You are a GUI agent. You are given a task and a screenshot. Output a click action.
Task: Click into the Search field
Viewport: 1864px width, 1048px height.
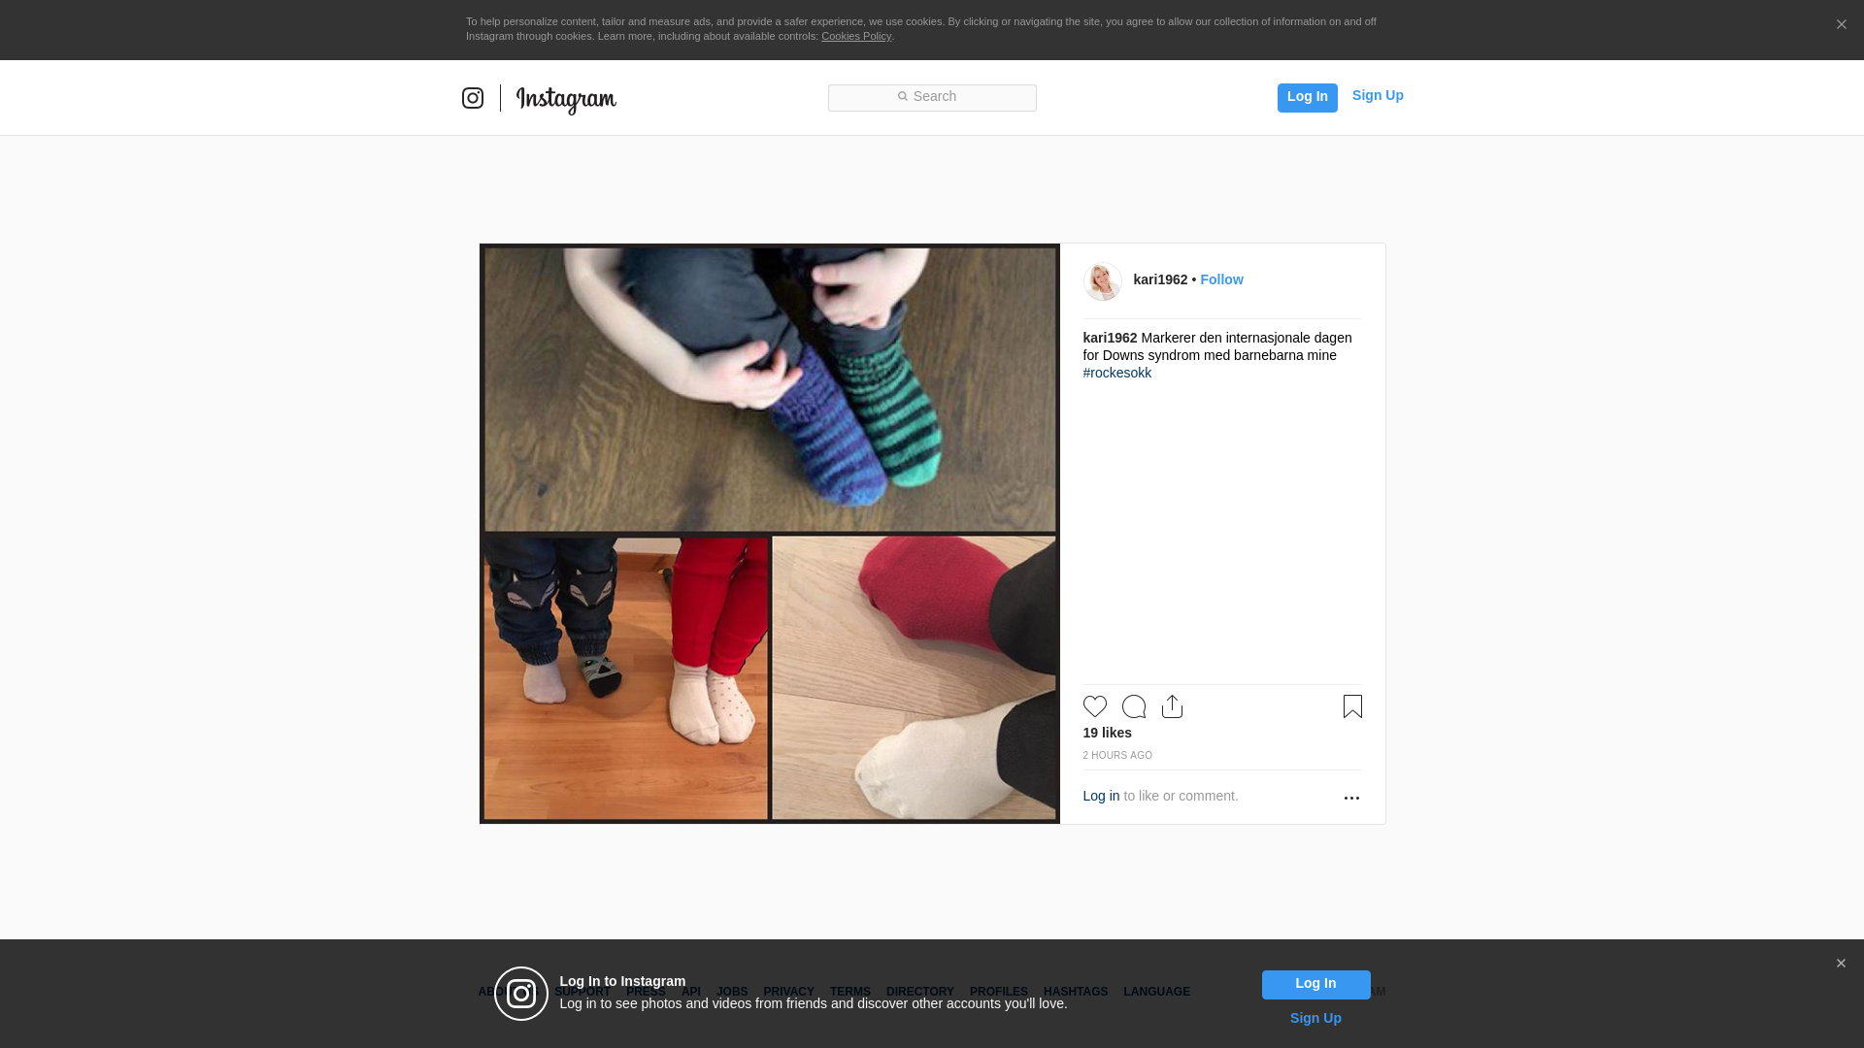click(x=932, y=97)
